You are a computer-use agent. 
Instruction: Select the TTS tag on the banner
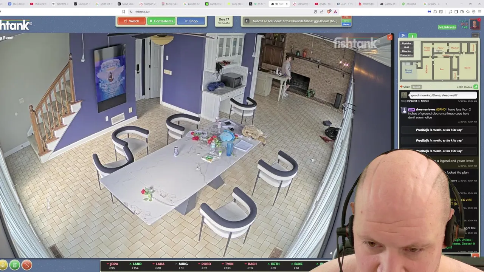[x=346, y=18]
